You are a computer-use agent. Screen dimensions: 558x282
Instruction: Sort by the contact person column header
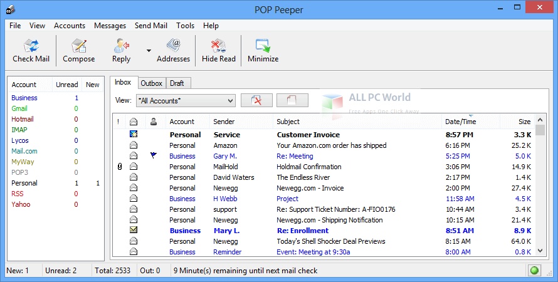pyautogui.click(x=154, y=122)
